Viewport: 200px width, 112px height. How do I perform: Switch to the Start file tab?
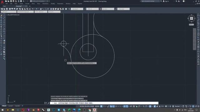tap(5, 6)
